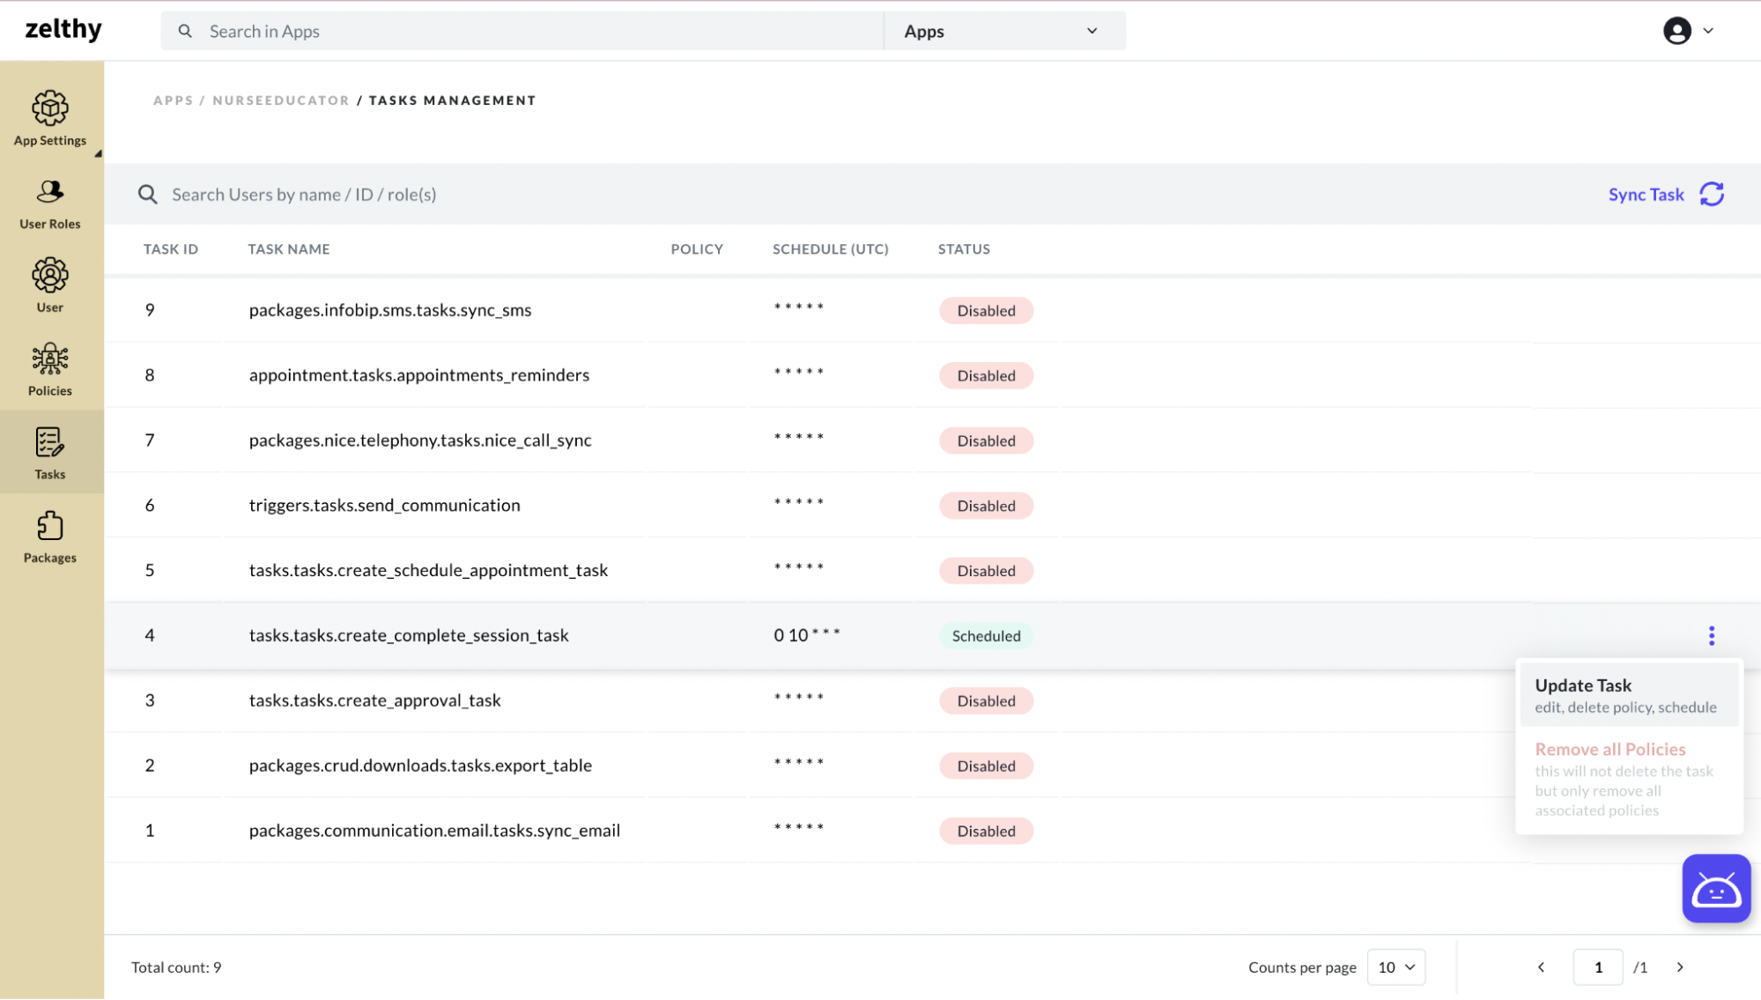Viewport: 1761px width, 1000px height.
Task: Click Disabled badge for task 6
Action: [x=986, y=506]
